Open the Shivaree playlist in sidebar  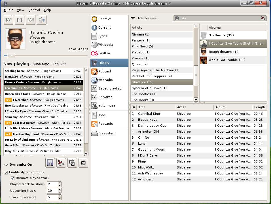[x=109, y=97]
